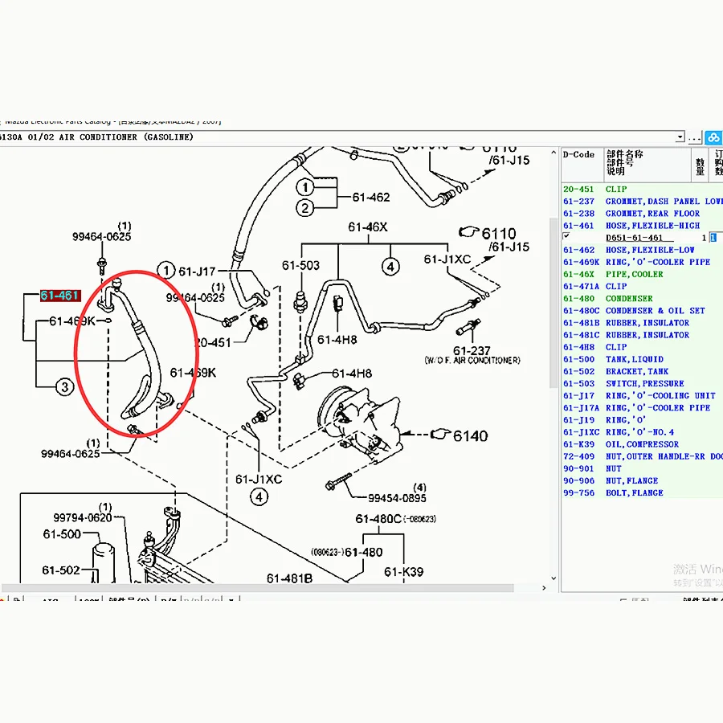Select the NUT,OUTER HANDLE-RR row
The image size is (723, 723).
click(x=642, y=456)
